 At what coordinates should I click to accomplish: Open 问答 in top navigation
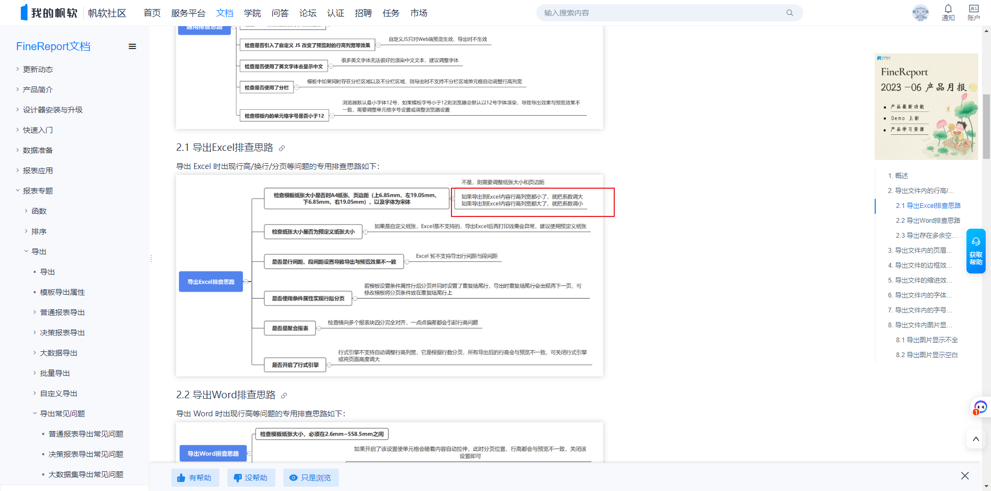click(x=280, y=13)
